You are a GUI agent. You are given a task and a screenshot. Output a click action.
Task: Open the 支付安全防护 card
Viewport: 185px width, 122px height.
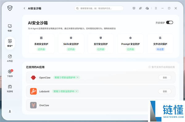click(x=101, y=44)
